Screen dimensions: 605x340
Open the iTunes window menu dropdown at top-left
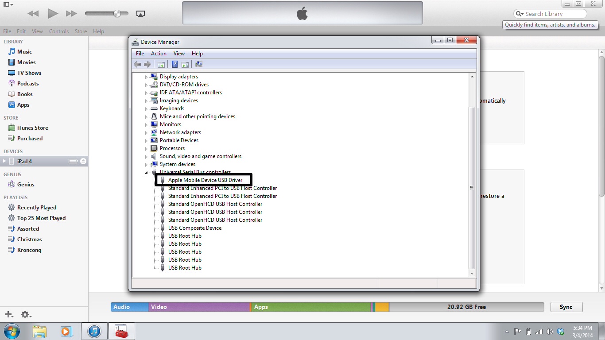(8, 4)
